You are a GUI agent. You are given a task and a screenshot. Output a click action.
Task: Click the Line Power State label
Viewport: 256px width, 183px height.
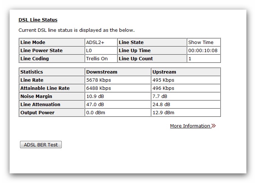(41, 51)
